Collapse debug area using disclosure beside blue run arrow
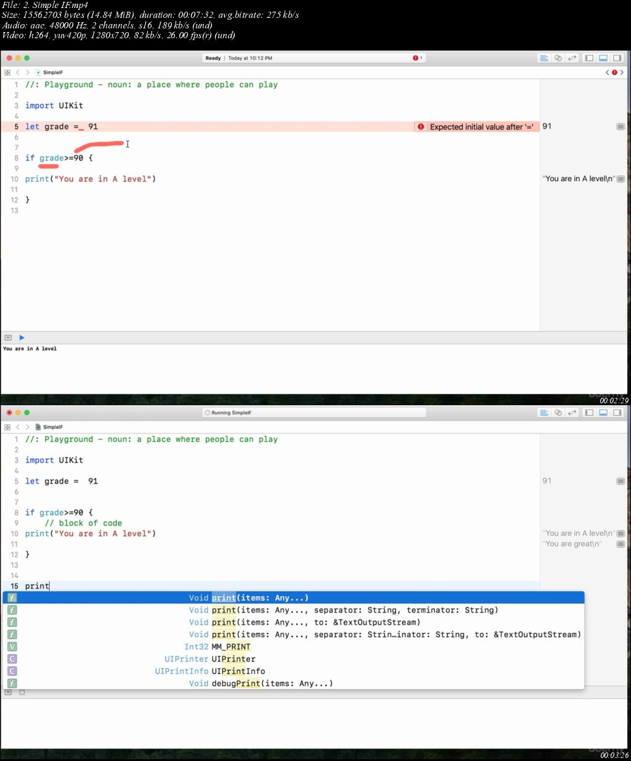The height and width of the screenshot is (761, 631). tap(8, 337)
